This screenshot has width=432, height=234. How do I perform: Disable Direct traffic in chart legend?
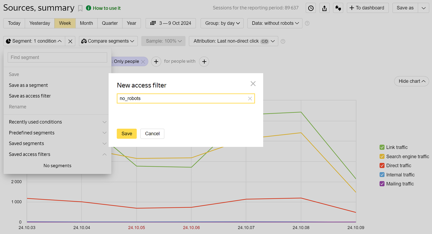pos(382,166)
